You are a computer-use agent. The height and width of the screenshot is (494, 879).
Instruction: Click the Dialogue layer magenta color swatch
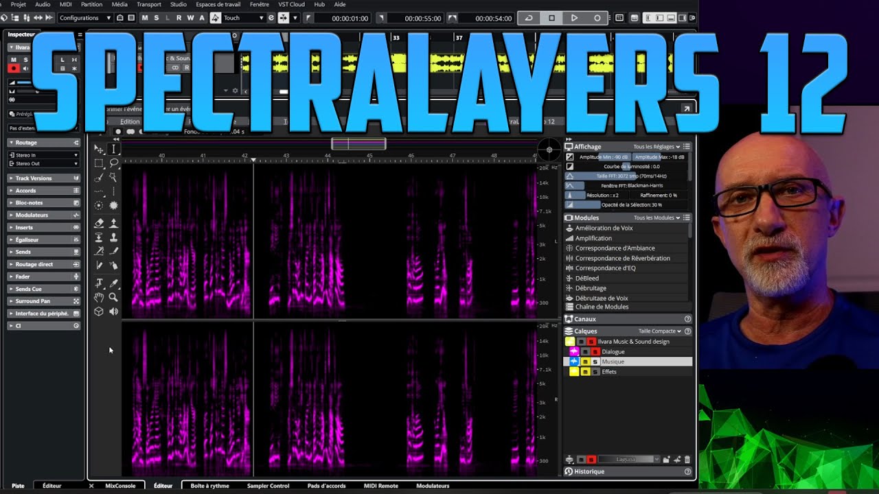pos(574,351)
